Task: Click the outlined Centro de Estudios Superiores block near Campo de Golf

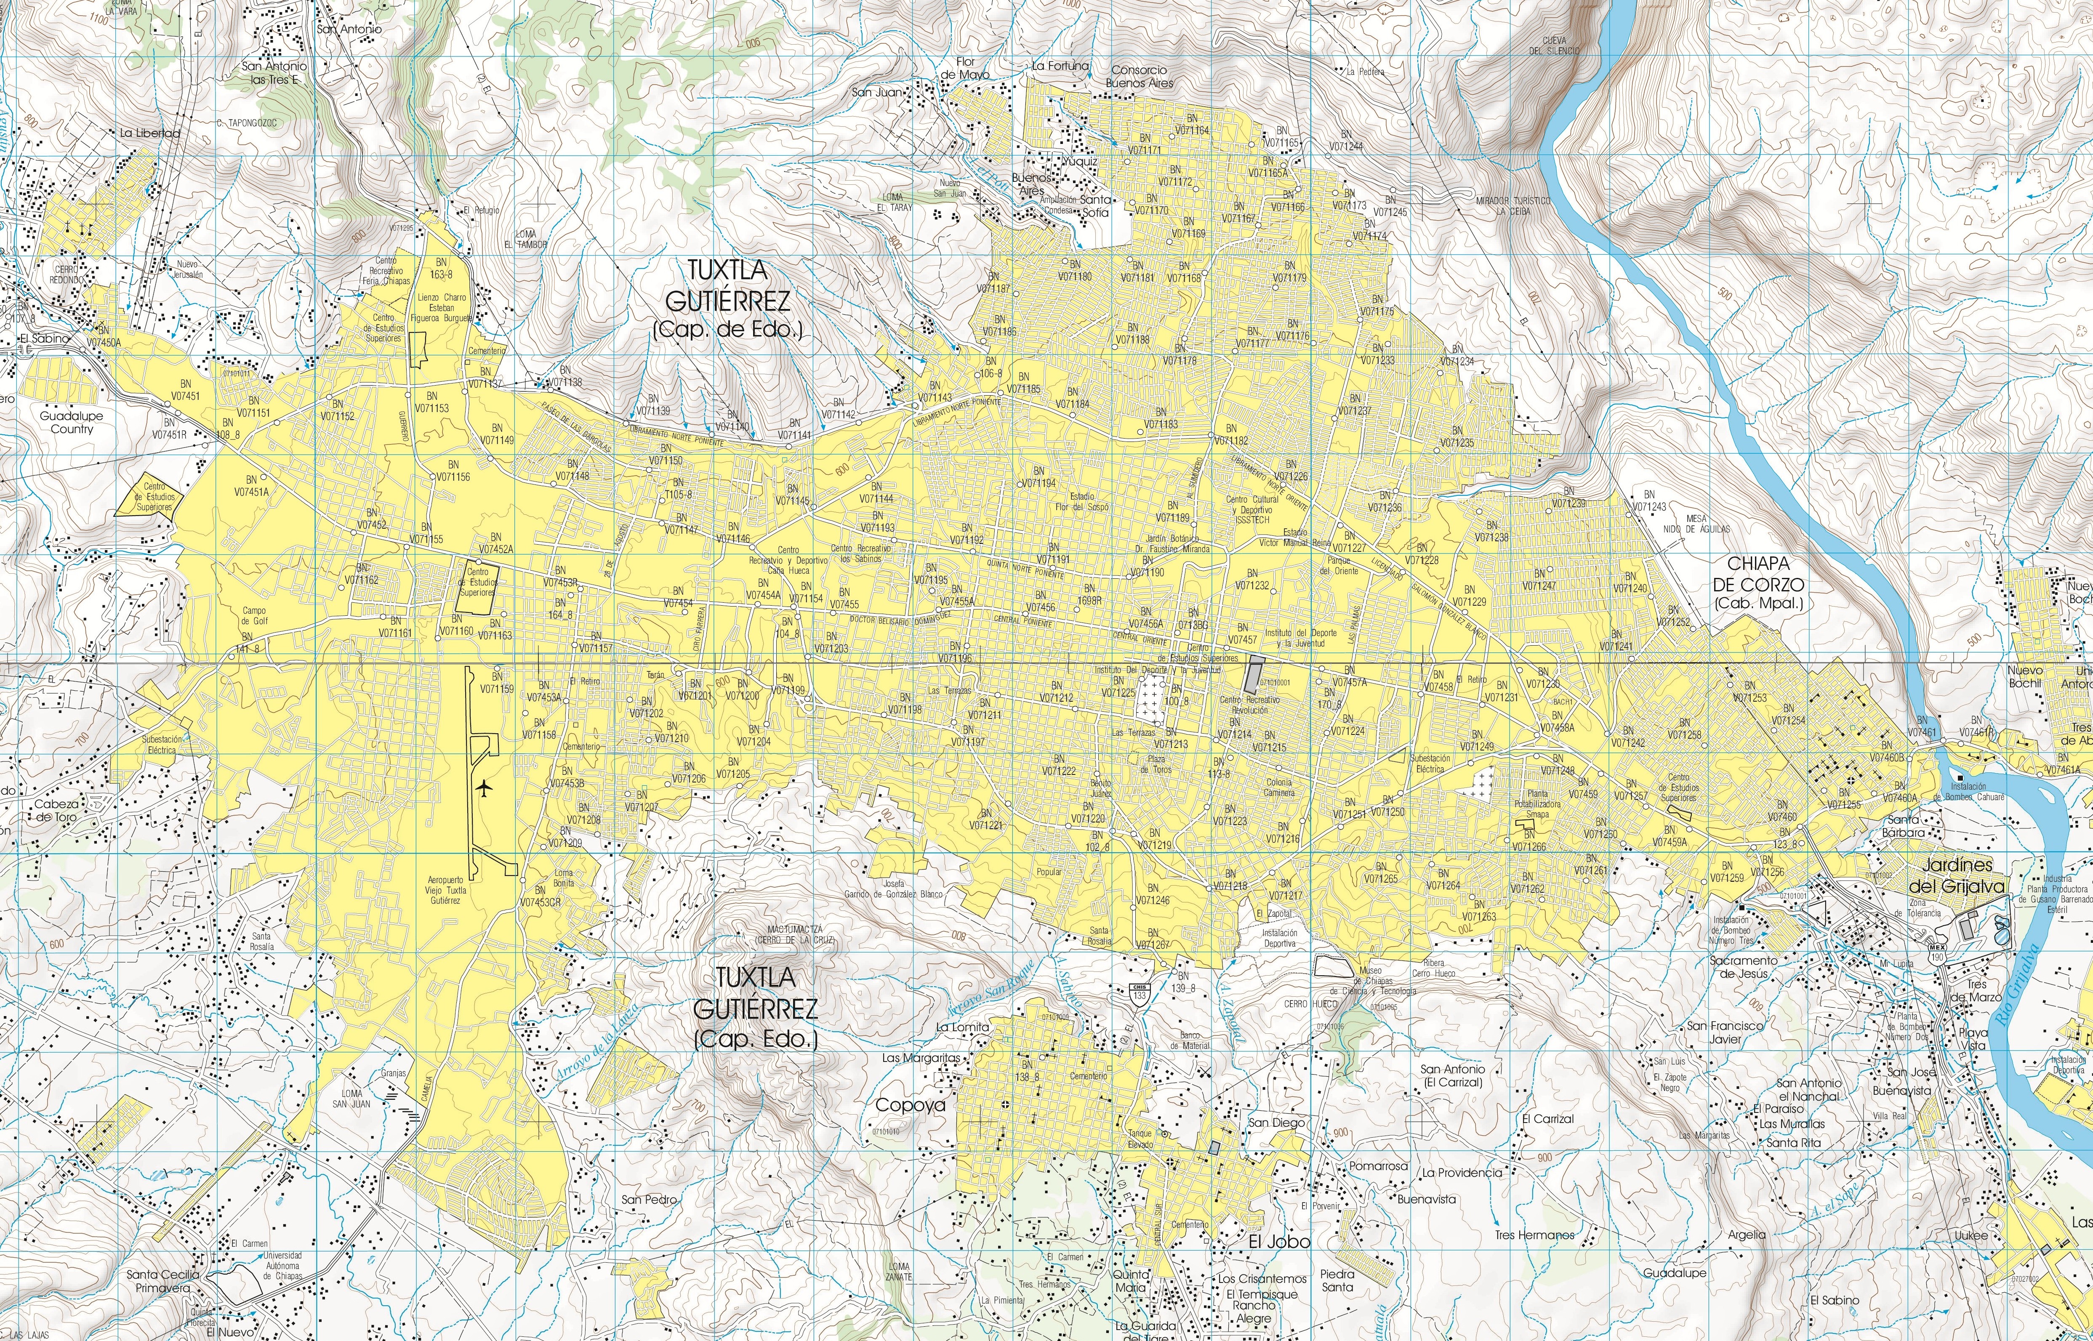Action: click(x=478, y=587)
